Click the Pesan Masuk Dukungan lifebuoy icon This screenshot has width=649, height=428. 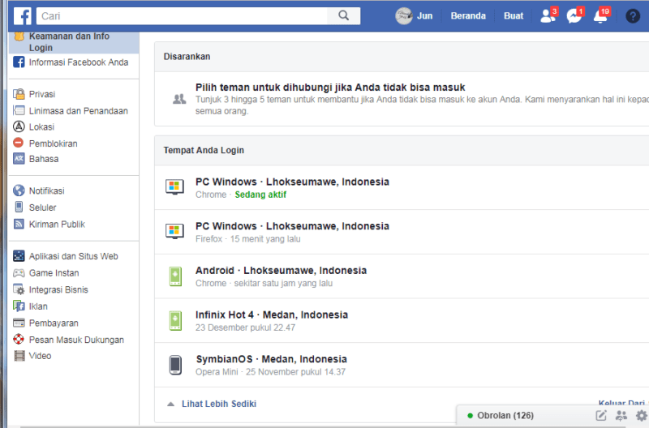[19, 339]
